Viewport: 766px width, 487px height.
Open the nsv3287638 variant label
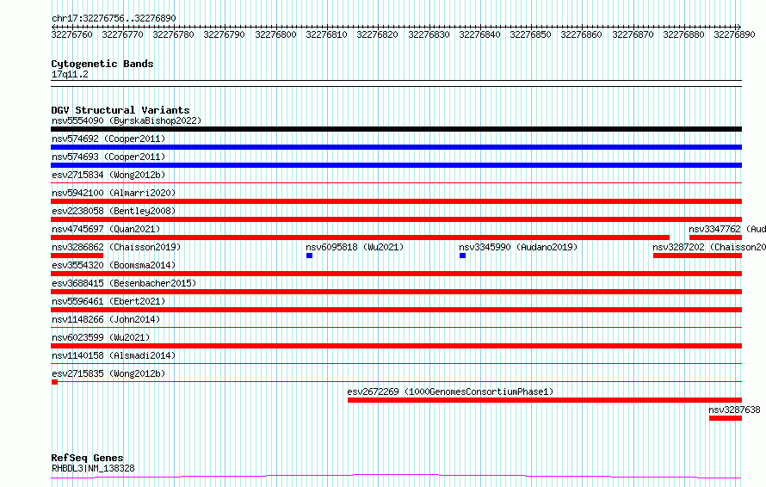[735, 410]
